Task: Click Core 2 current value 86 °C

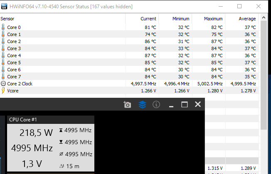Action: coord(150,41)
